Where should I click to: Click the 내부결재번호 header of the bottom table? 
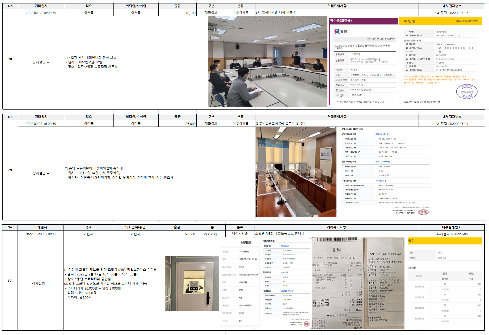pos(451,227)
